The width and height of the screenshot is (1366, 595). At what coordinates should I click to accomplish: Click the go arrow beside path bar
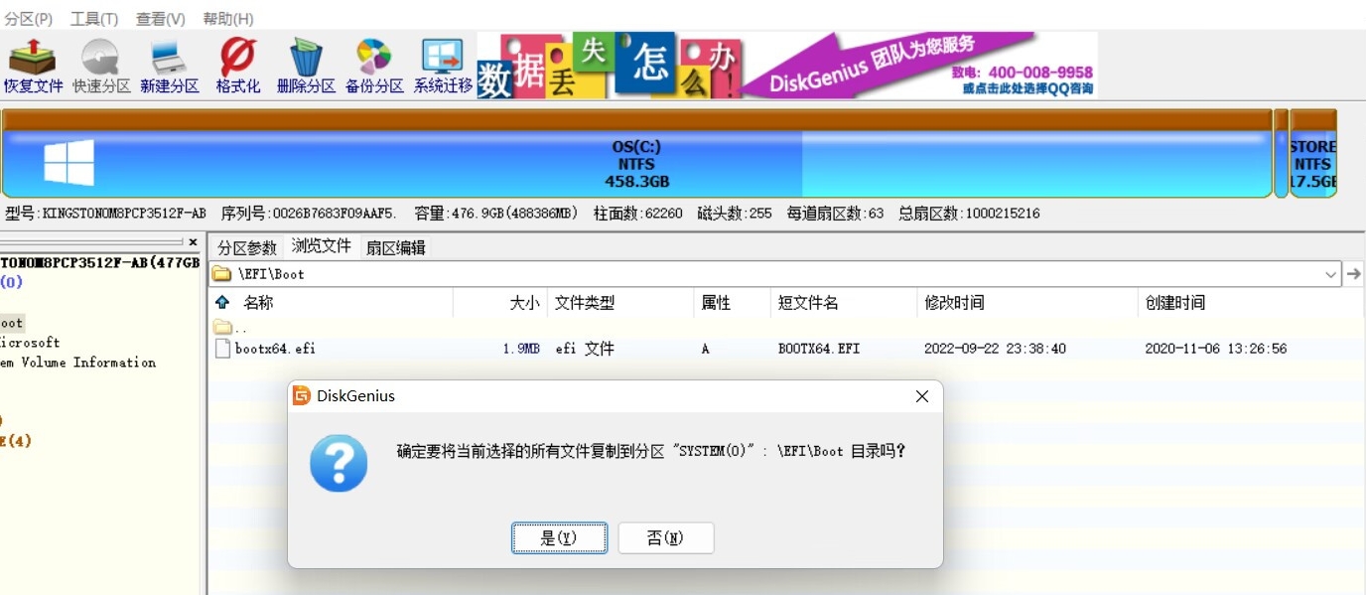(x=1353, y=274)
